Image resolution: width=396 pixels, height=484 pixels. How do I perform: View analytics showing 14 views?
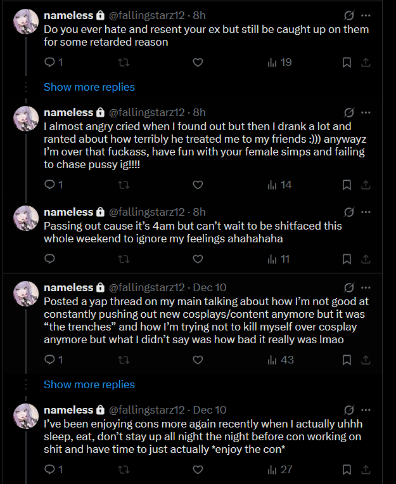(279, 185)
